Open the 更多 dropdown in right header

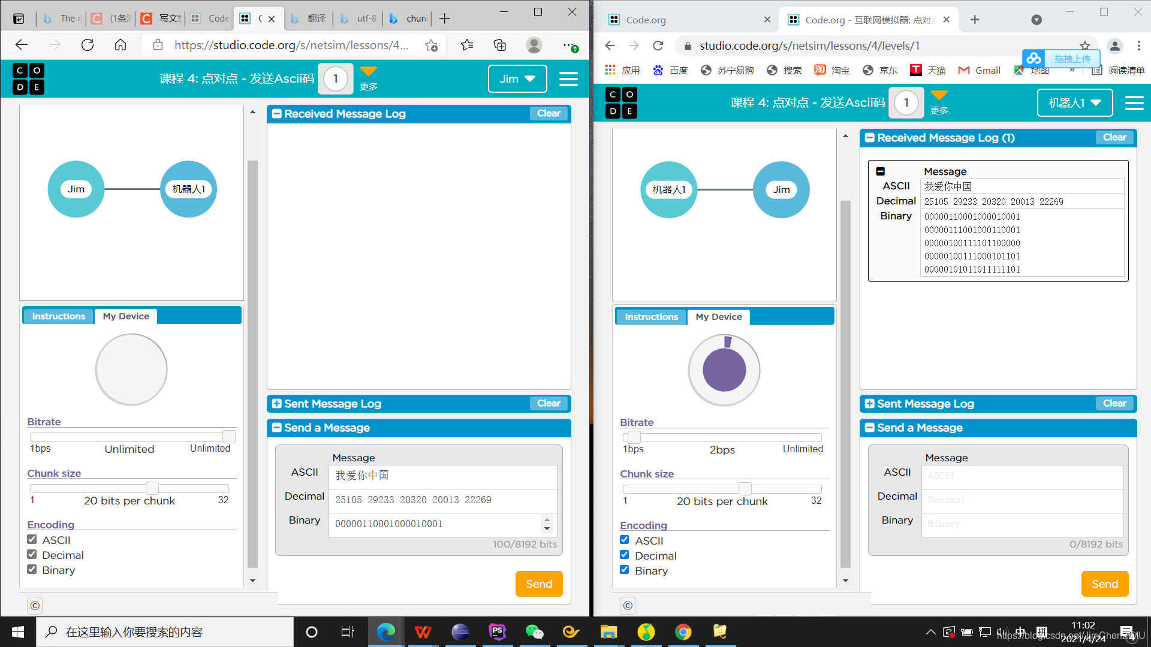pos(939,102)
